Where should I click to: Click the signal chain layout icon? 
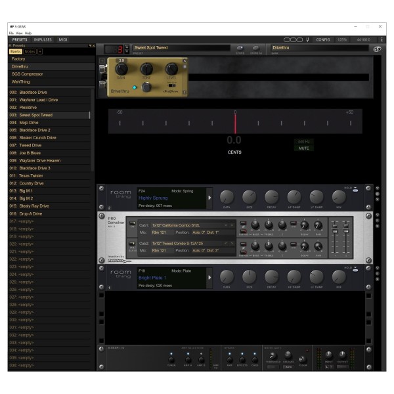point(293,39)
